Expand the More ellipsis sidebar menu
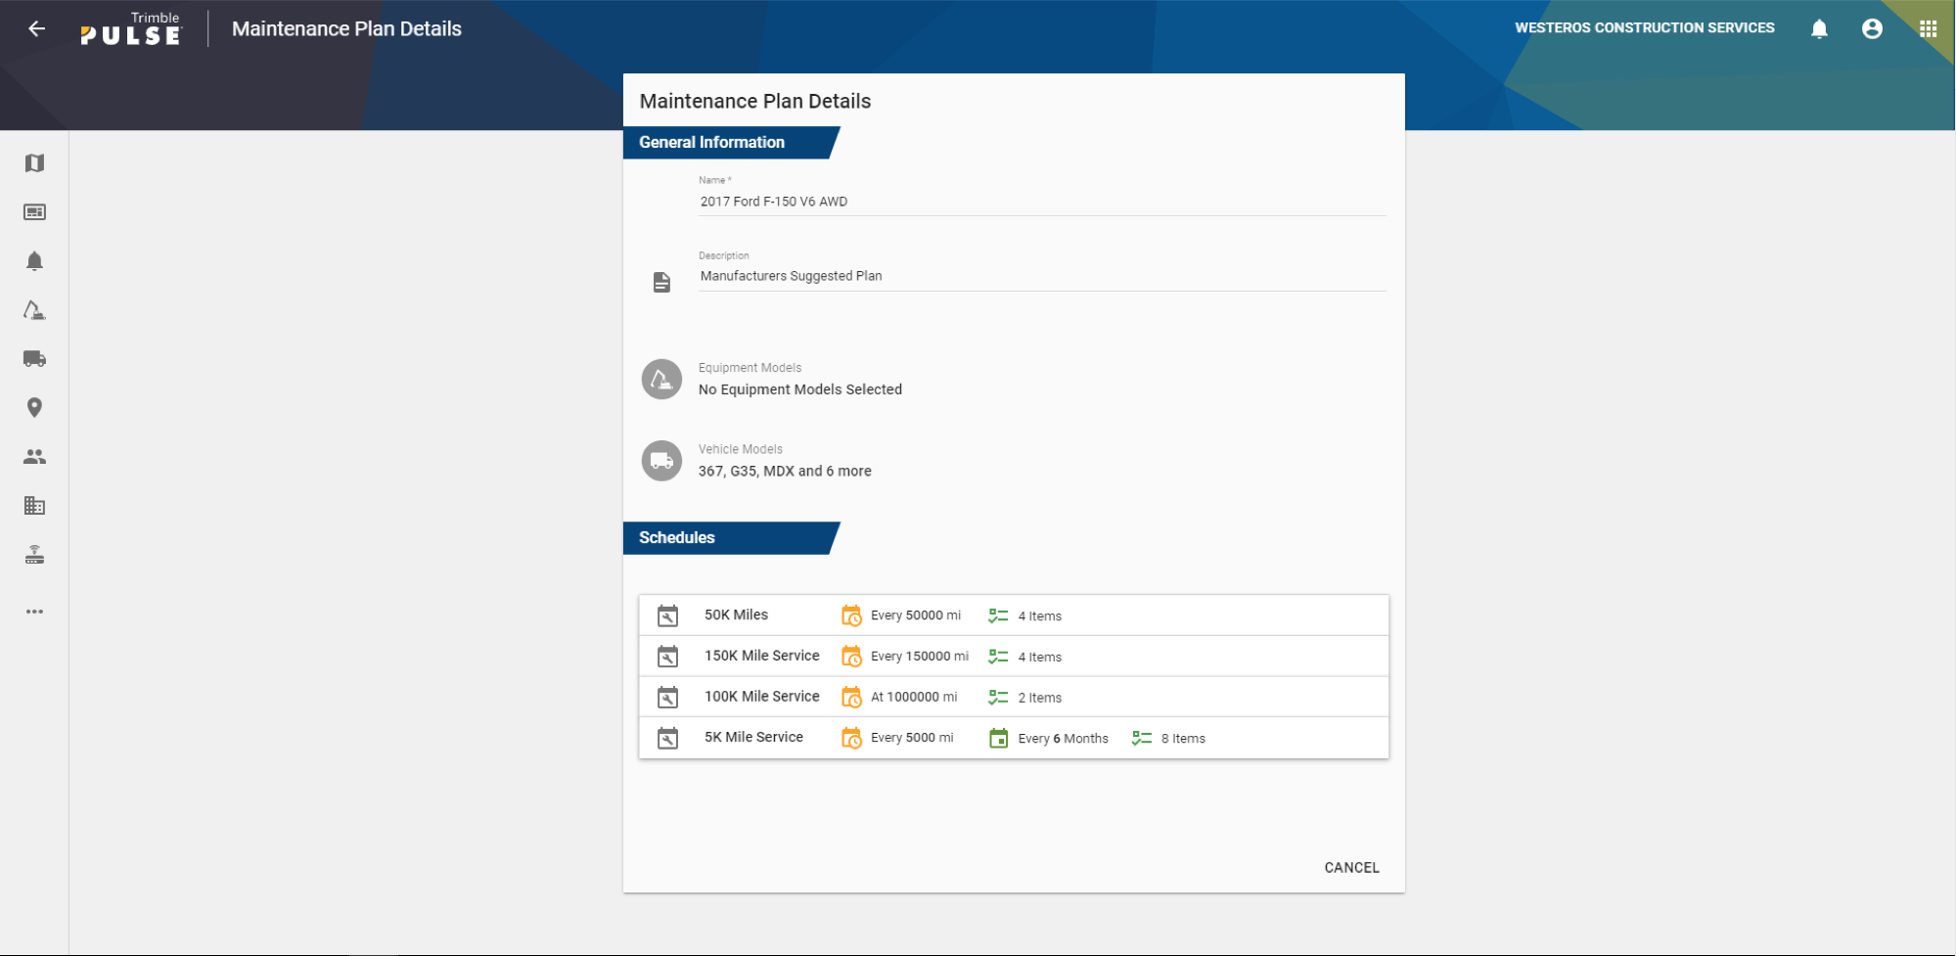This screenshot has height=956, width=1956. pyautogui.click(x=34, y=611)
